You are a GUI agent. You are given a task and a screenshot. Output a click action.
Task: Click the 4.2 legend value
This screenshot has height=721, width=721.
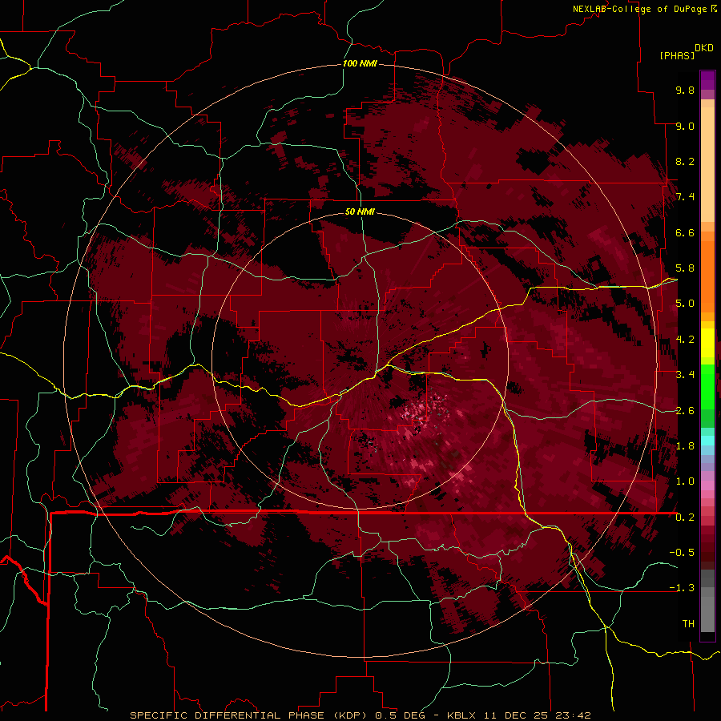click(x=685, y=340)
